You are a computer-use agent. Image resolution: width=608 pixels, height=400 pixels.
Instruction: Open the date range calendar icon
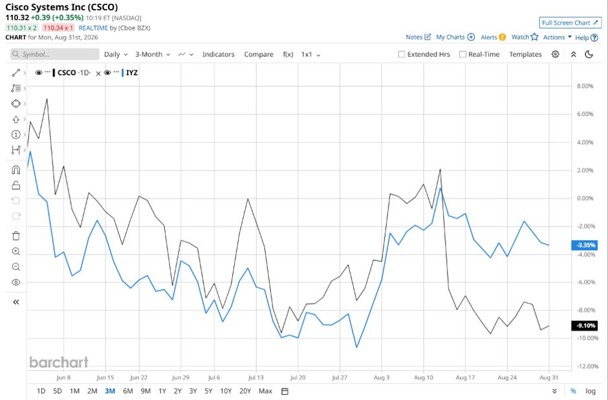pos(285,391)
